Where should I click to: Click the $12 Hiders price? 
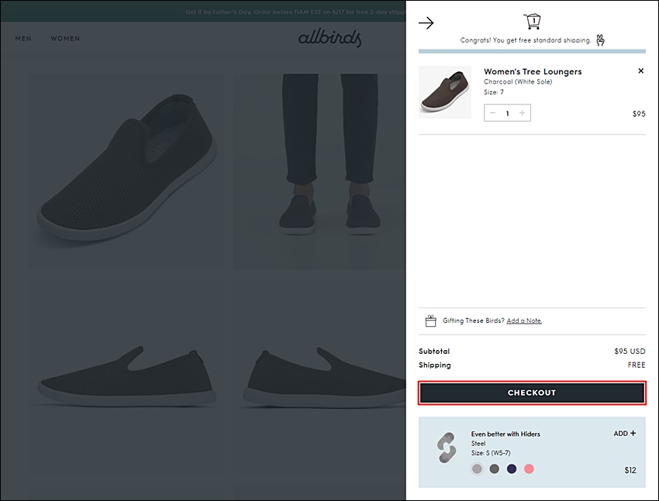click(630, 470)
